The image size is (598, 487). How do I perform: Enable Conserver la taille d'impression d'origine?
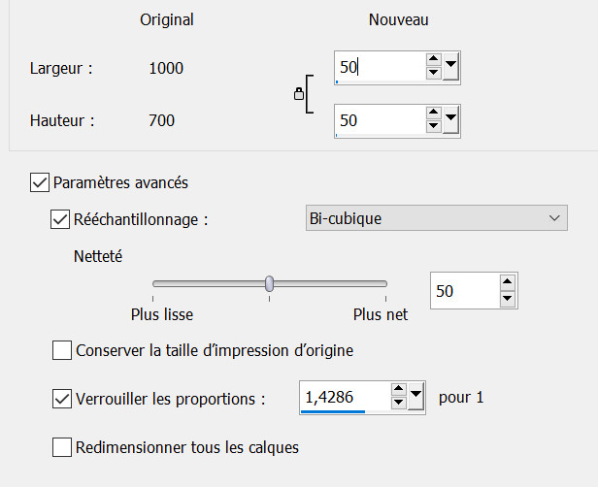pyautogui.click(x=62, y=350)
